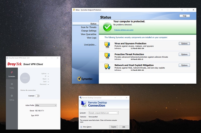This screenshot has width=201, height=133.
Task: Click the Help button in Symantec window
Action: pos(185,16)
